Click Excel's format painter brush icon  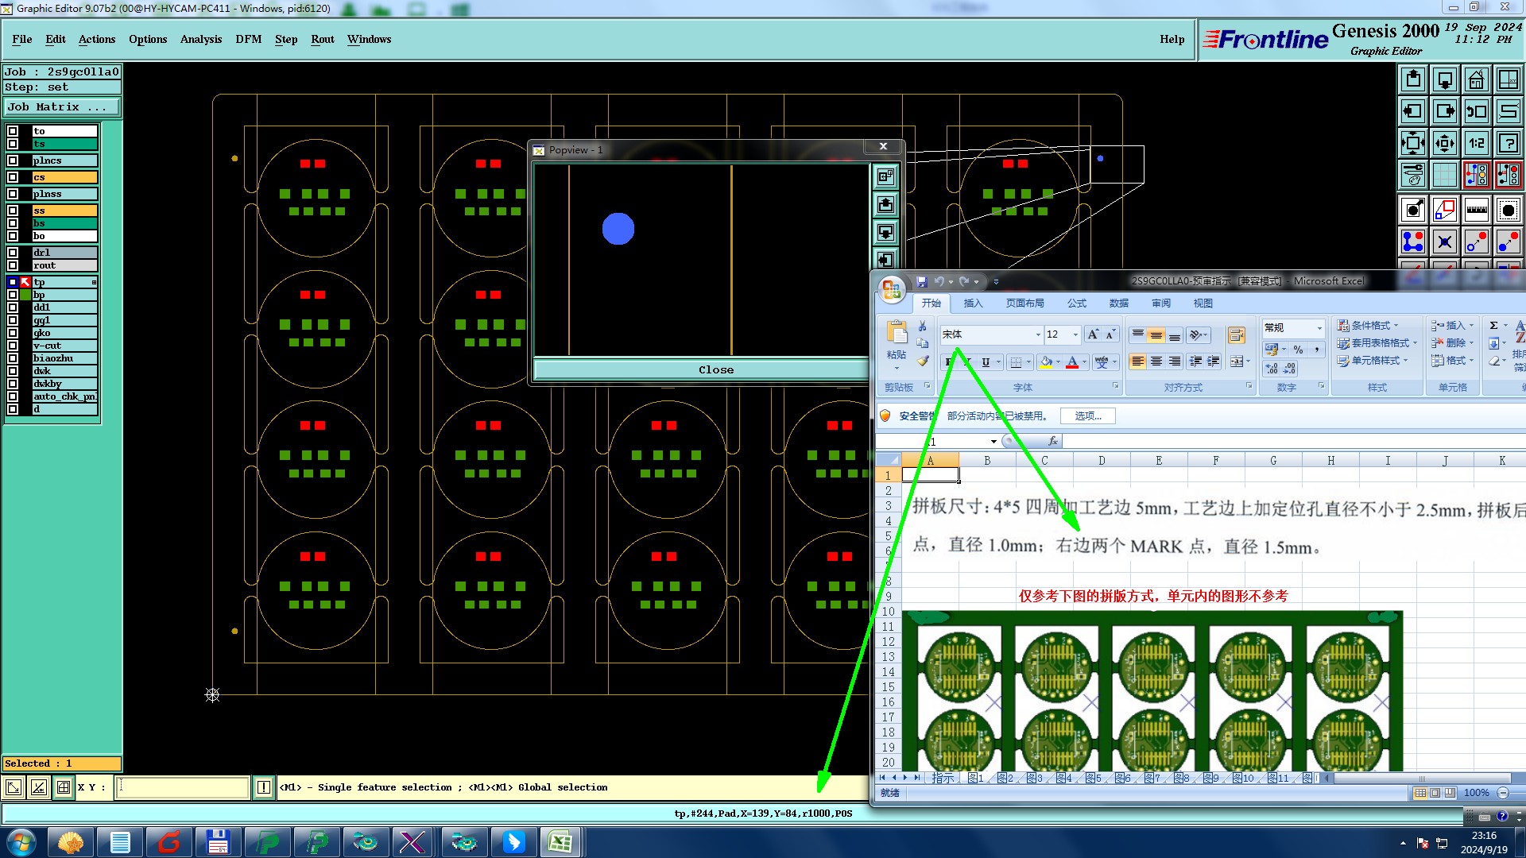pyautogui.click(x=923, y=361)
